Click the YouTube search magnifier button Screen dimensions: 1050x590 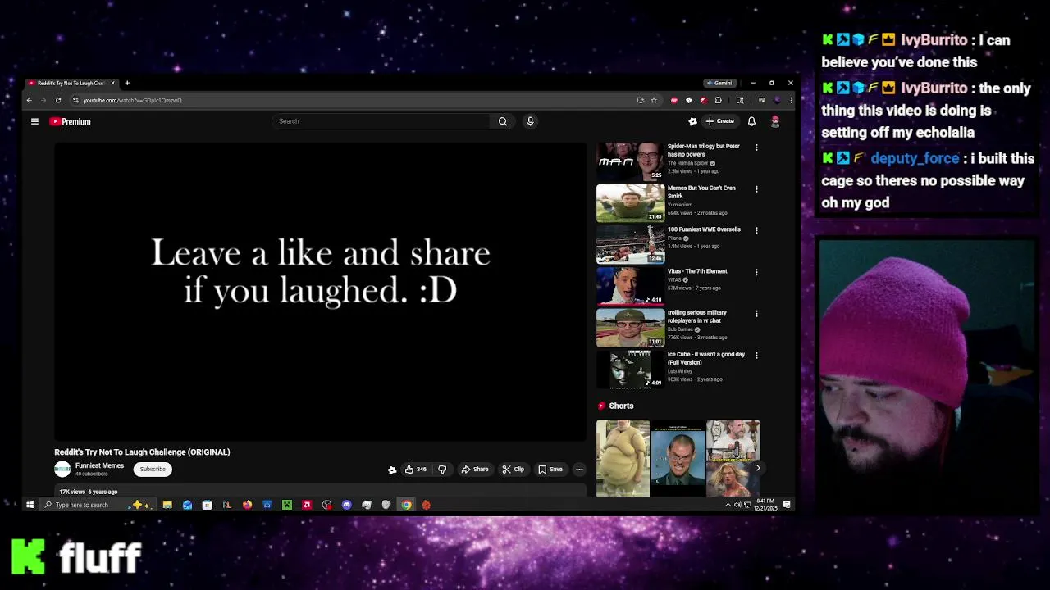click(503, 121)
